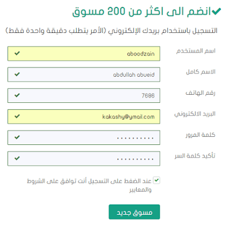229x231 pixels.
Task: Click the البريد الالكتروني label
Action: 195,114
